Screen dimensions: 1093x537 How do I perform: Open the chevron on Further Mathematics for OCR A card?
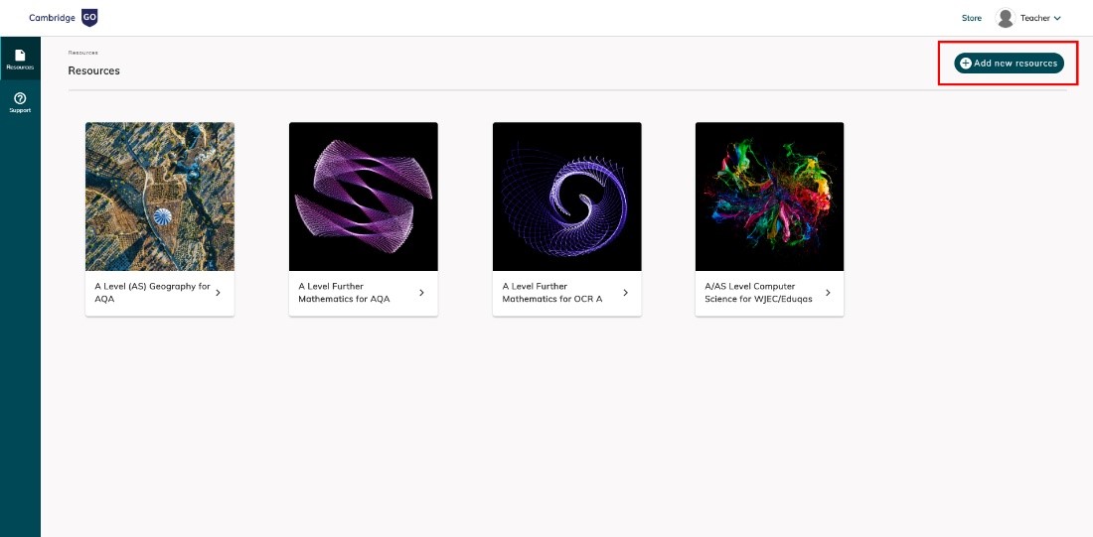(x=625, y=293)
